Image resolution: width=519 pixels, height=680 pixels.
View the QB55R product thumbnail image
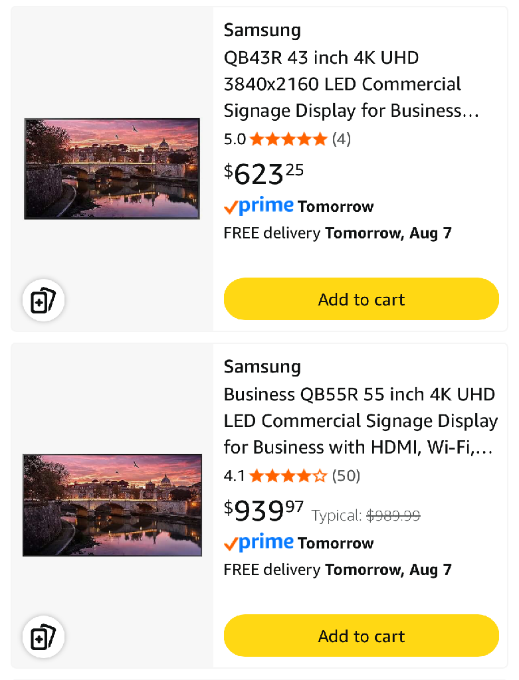pos(112,505)
